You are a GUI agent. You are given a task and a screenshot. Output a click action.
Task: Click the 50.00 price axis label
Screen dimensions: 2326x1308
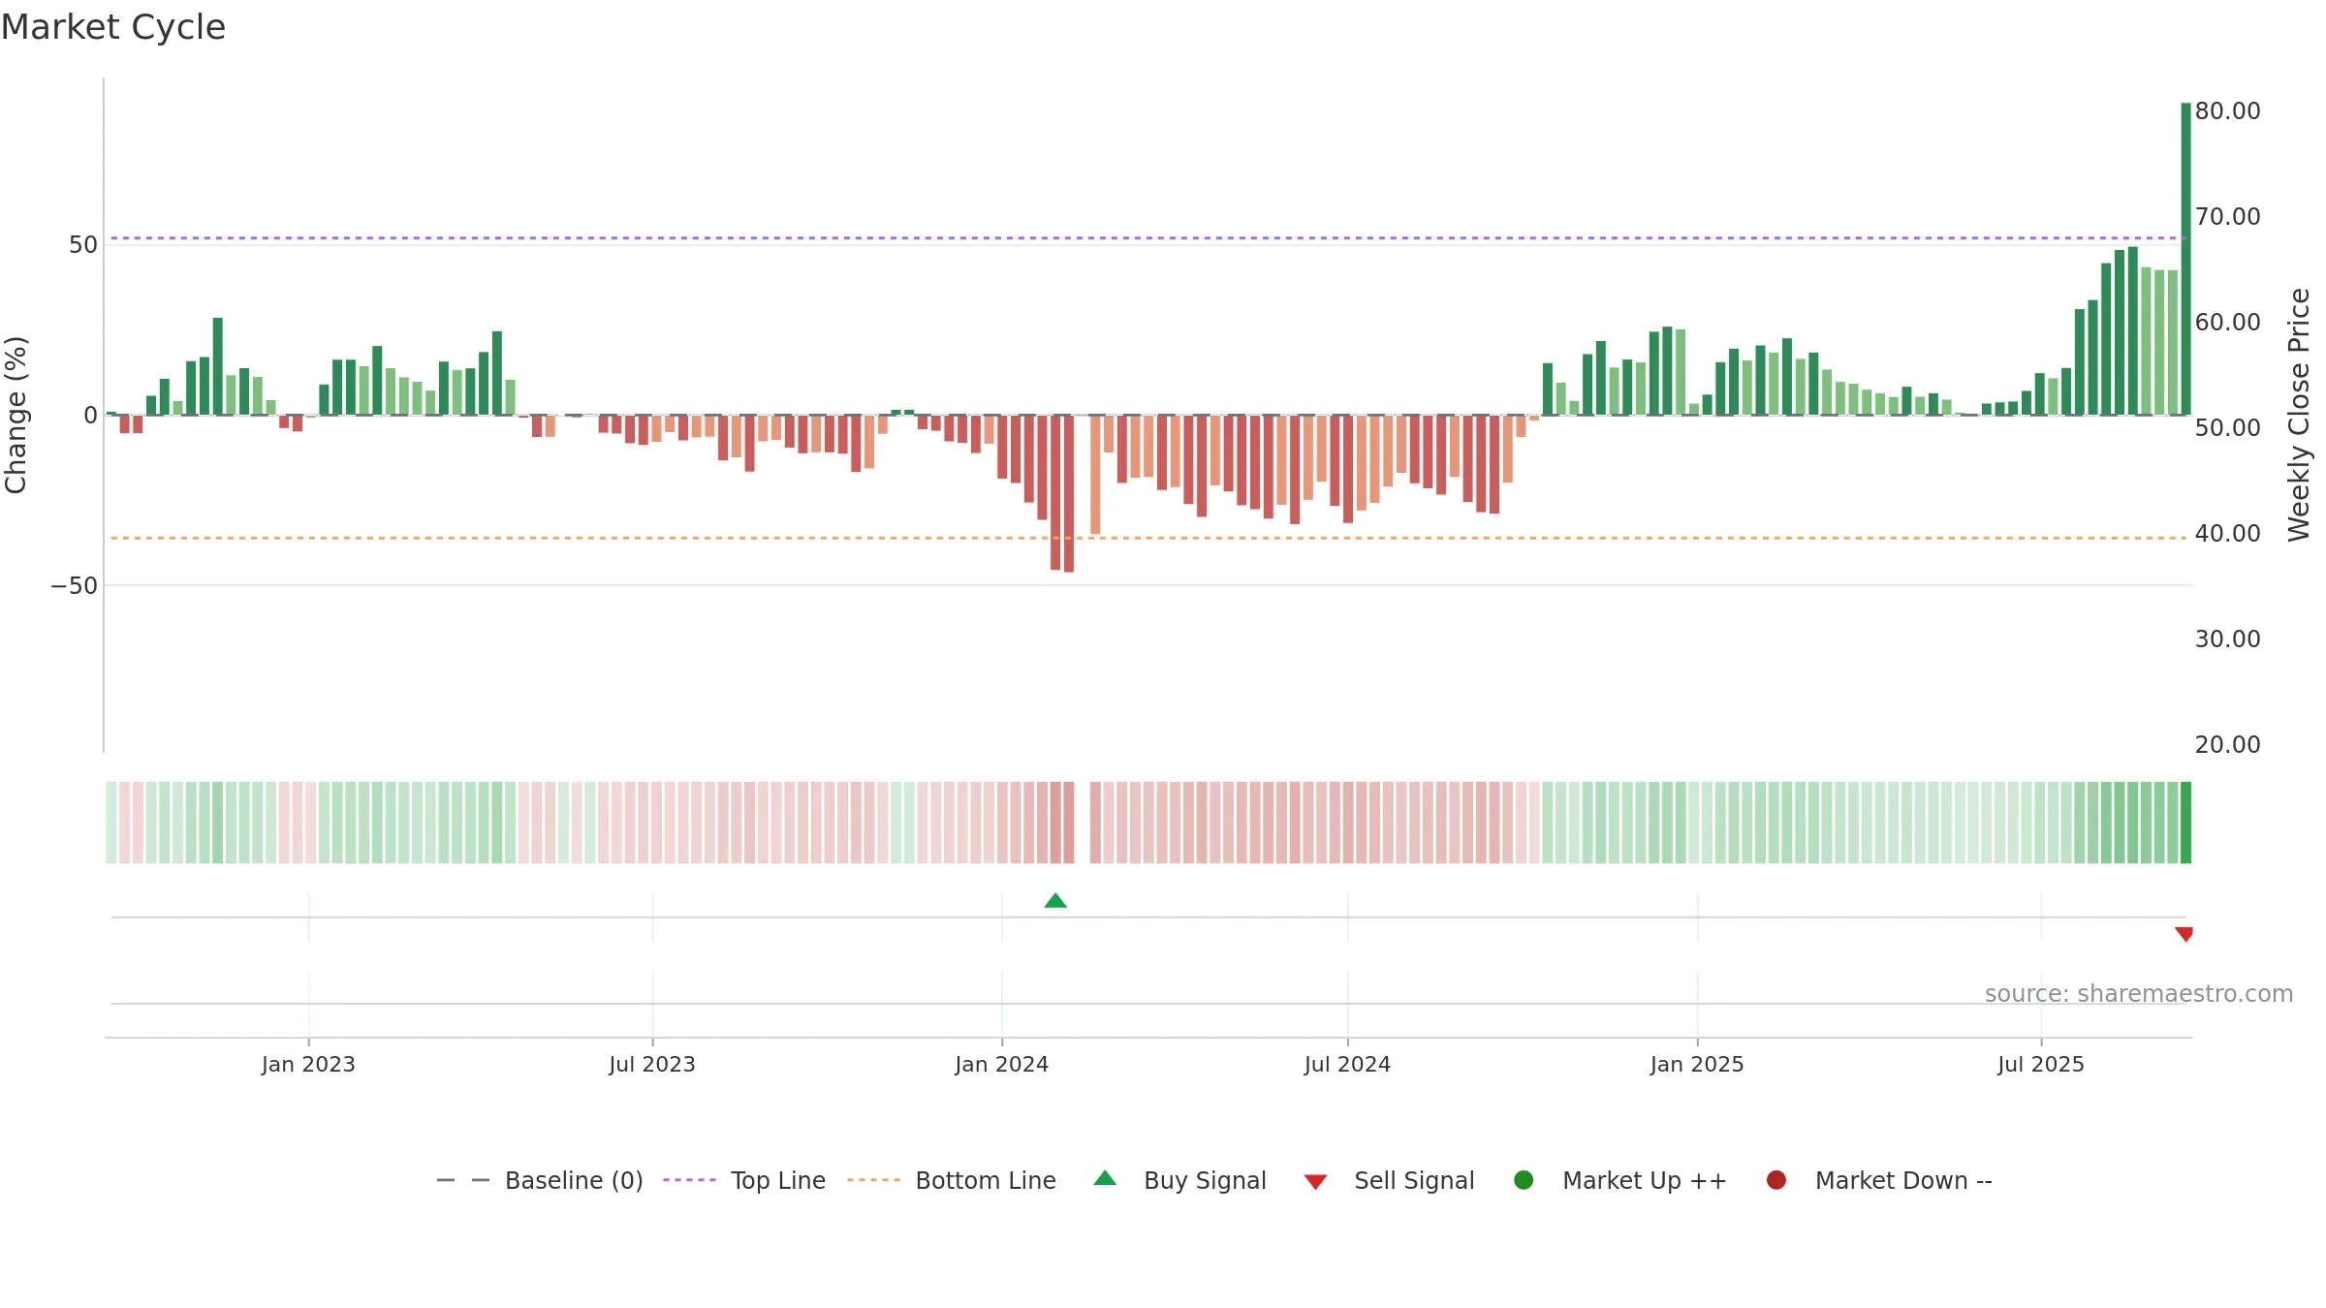(2227, 428)
